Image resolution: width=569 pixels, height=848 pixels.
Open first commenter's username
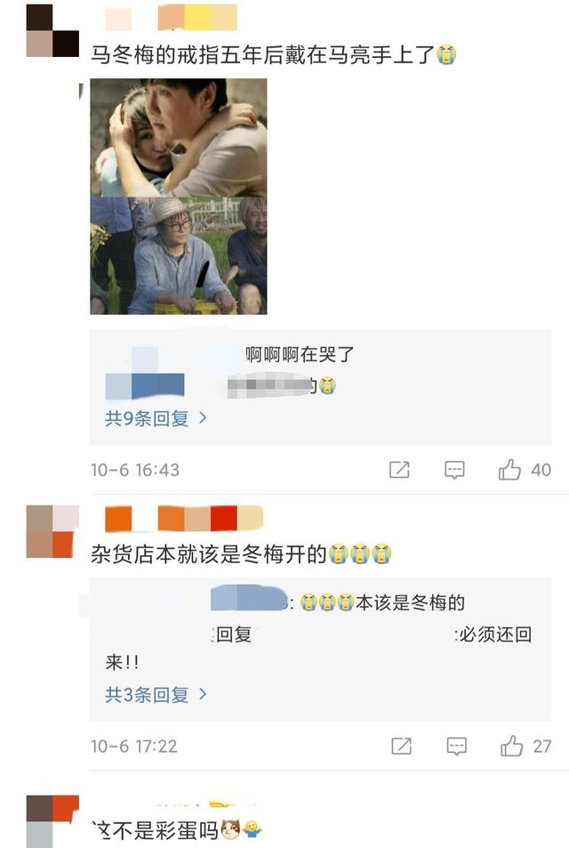point(171,18)
